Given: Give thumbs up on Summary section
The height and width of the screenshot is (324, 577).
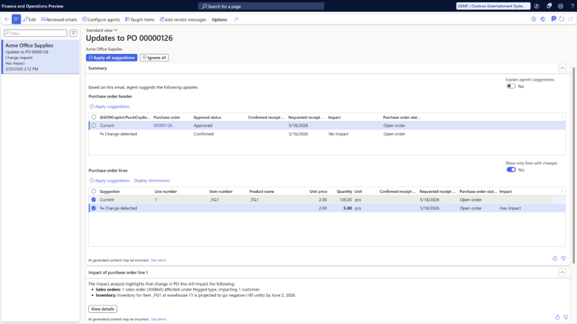Looking at the screenshot, I should 555,258.
